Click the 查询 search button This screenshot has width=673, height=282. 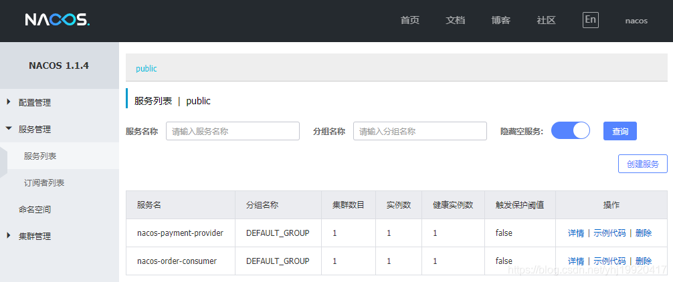[x=619, y=131]
